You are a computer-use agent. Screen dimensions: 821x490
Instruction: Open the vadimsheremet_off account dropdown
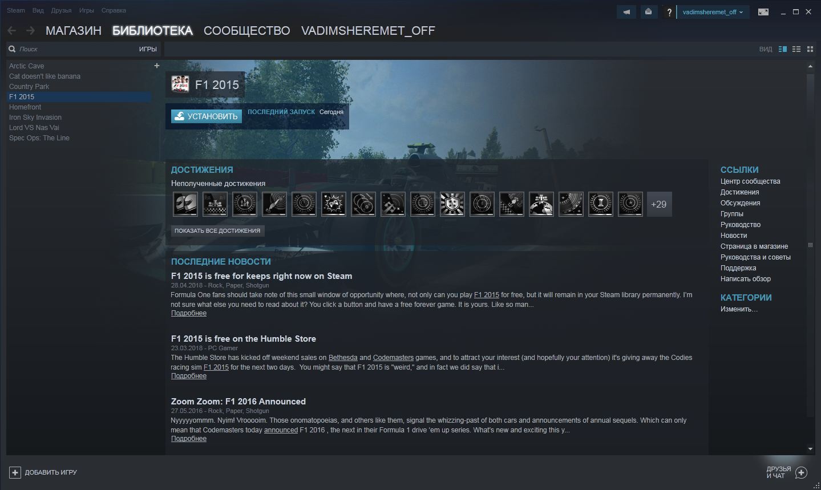click(x=713, y=12)
